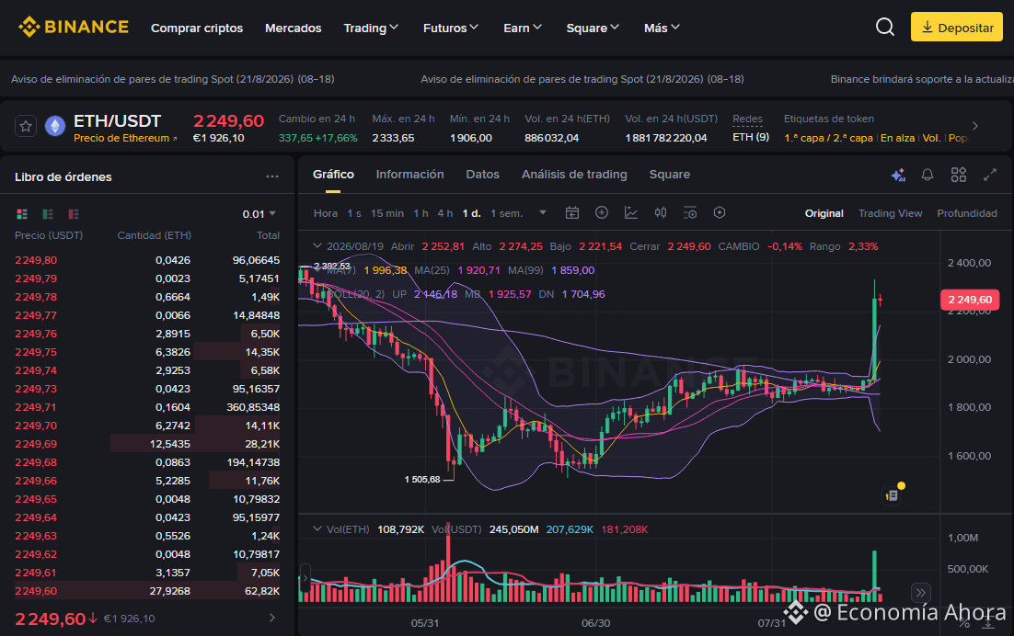This screenshot has height=636, width=1014.
Task: Select the 2 249,80 sell order row
Action: pos(147,259)
